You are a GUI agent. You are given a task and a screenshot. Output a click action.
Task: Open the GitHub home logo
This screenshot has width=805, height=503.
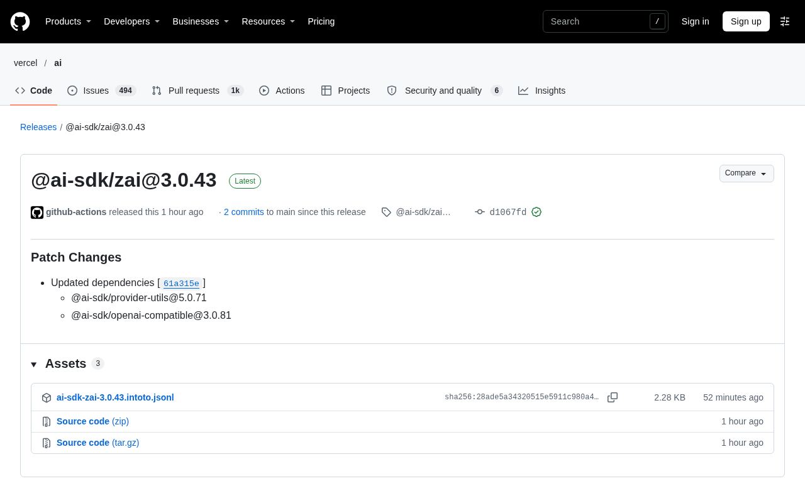click(20, 21)
